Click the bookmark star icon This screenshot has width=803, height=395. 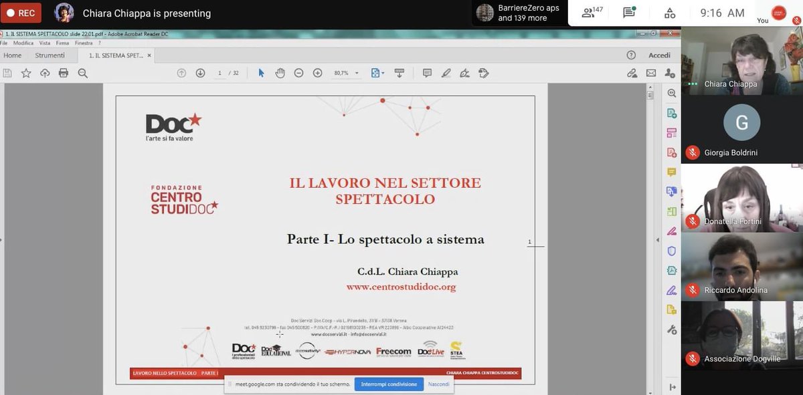point(26,73)
